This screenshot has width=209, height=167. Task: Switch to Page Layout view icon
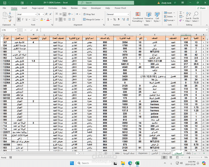coord(171,157)
